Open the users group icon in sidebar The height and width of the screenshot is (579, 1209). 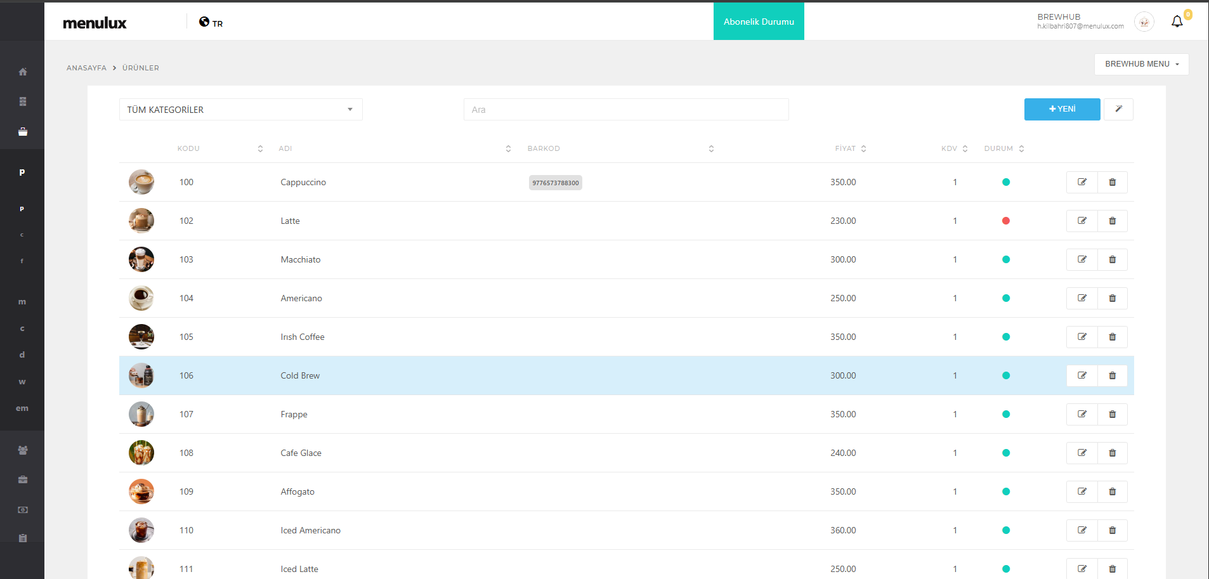pos(23,450)
